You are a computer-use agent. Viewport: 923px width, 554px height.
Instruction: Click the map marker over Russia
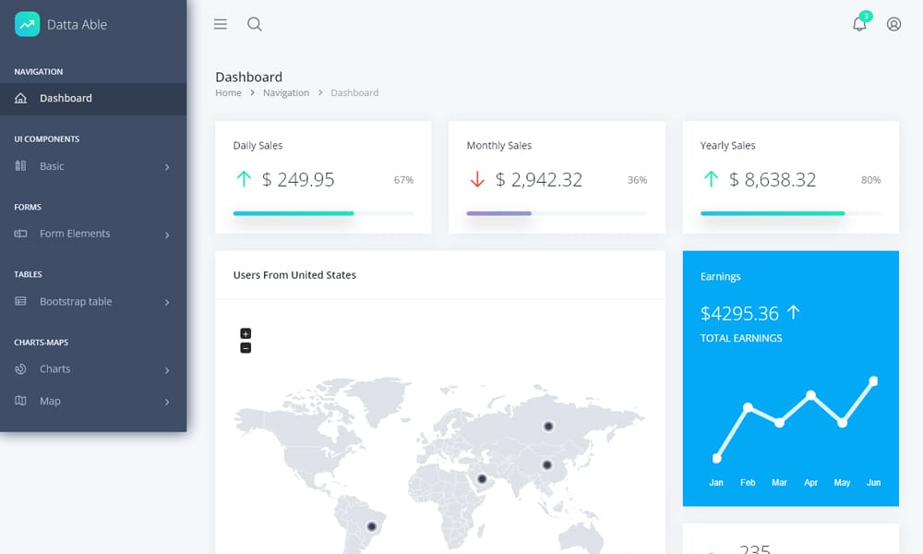click(x=548, y=427)
